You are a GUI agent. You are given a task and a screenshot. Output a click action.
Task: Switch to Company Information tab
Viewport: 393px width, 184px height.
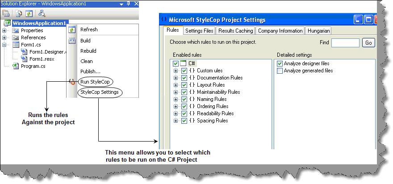click(280, 31)
